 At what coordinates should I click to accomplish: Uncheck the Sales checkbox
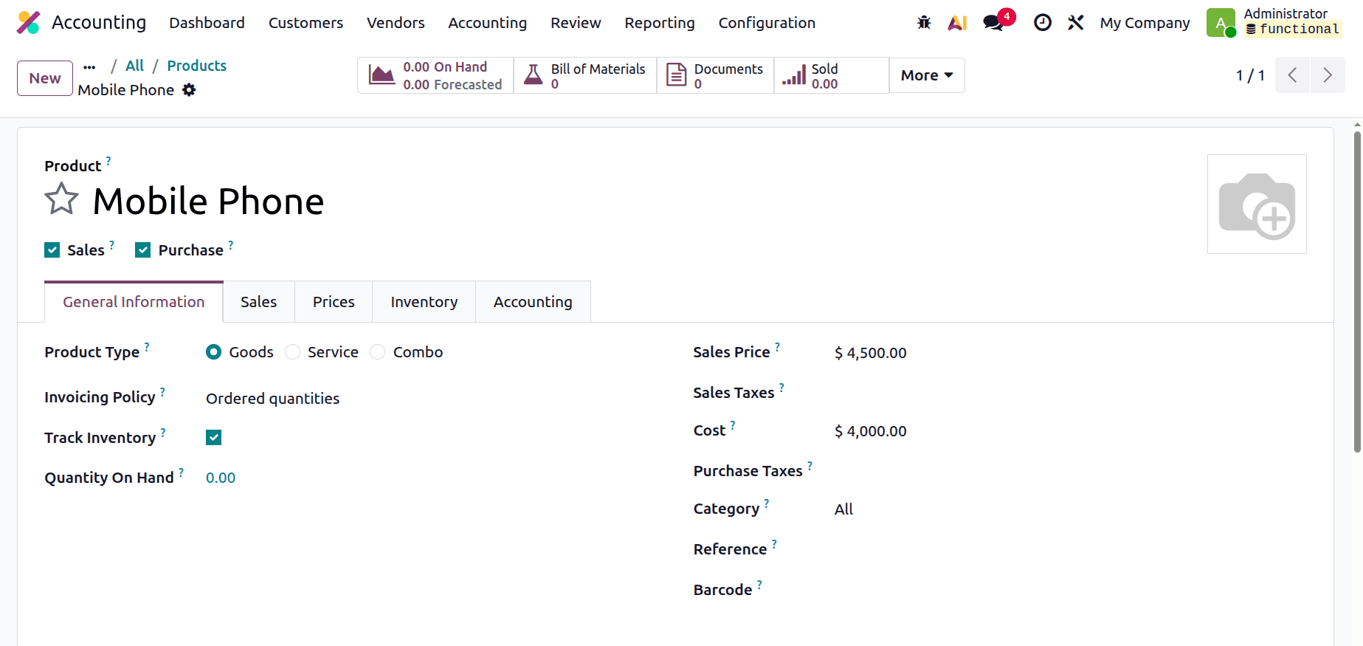click(x=52, y=250)
